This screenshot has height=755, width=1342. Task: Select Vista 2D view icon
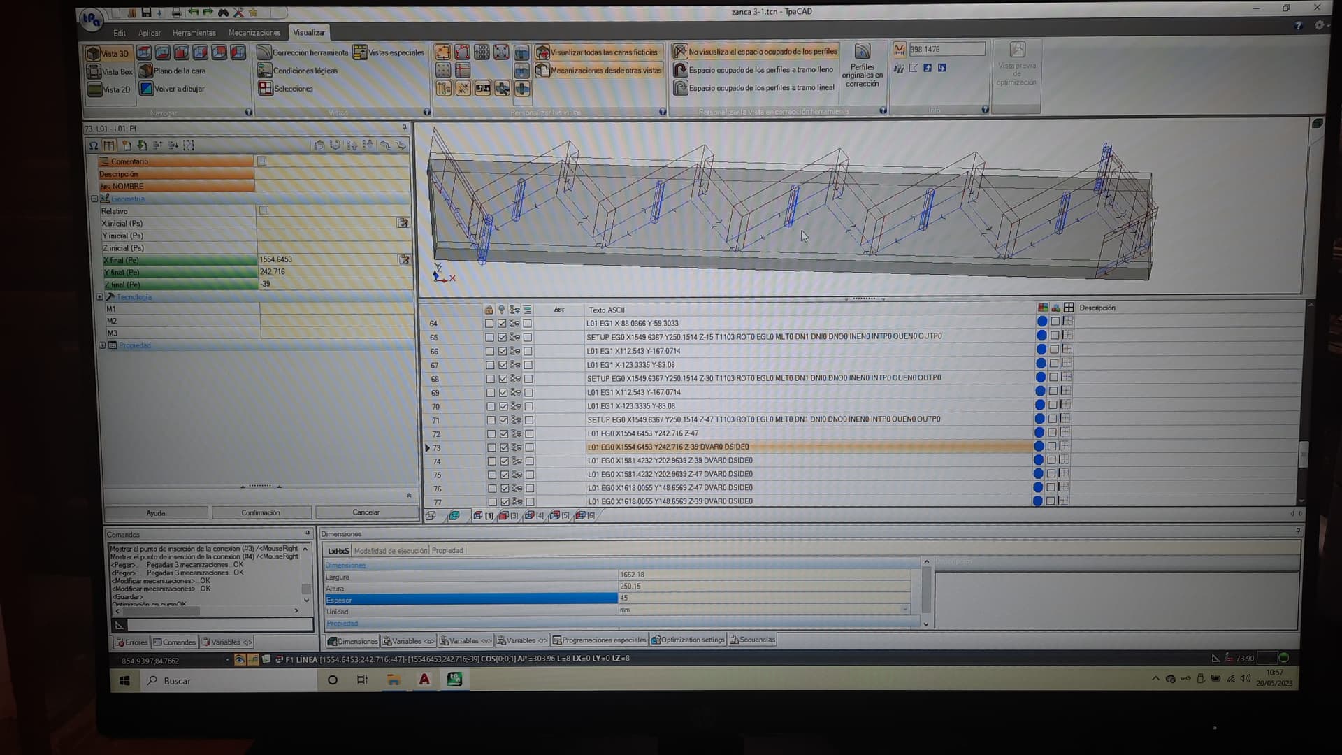(94, 89)
